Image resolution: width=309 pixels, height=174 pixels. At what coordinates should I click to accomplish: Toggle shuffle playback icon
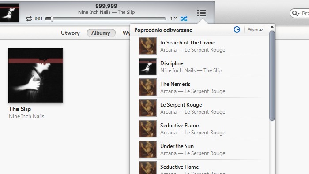[184, 19]
